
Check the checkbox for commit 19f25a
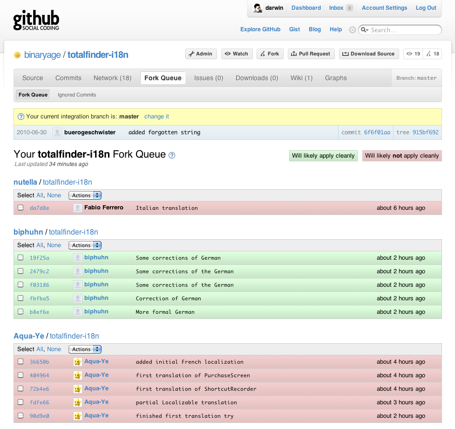(20, 257)
